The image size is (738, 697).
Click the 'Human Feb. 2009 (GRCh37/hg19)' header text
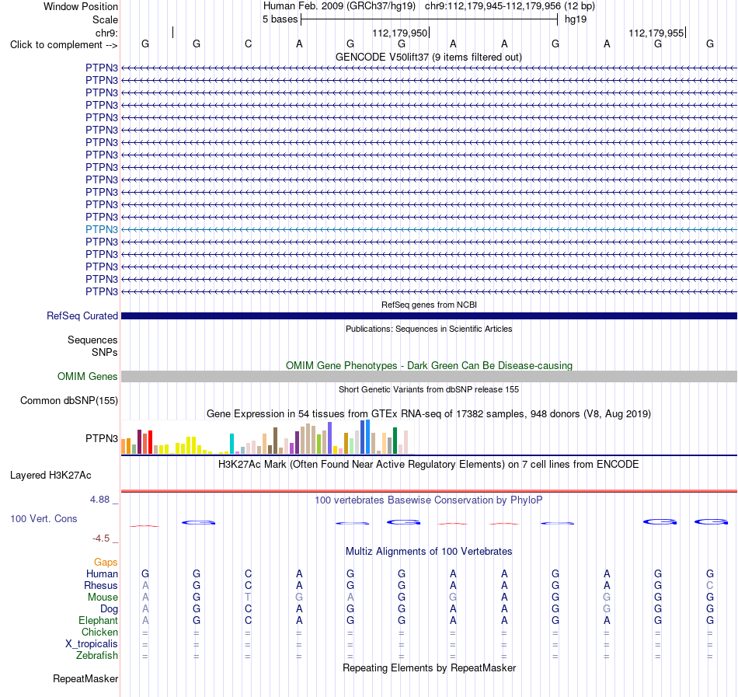point(339,6)
